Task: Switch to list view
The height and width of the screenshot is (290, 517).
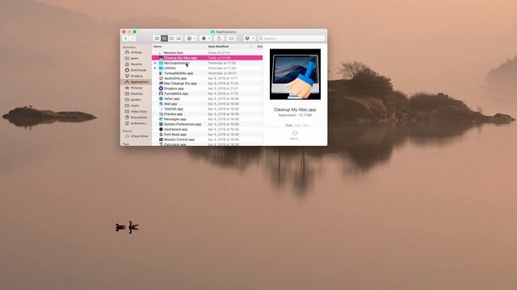Action: click(164, 39)
